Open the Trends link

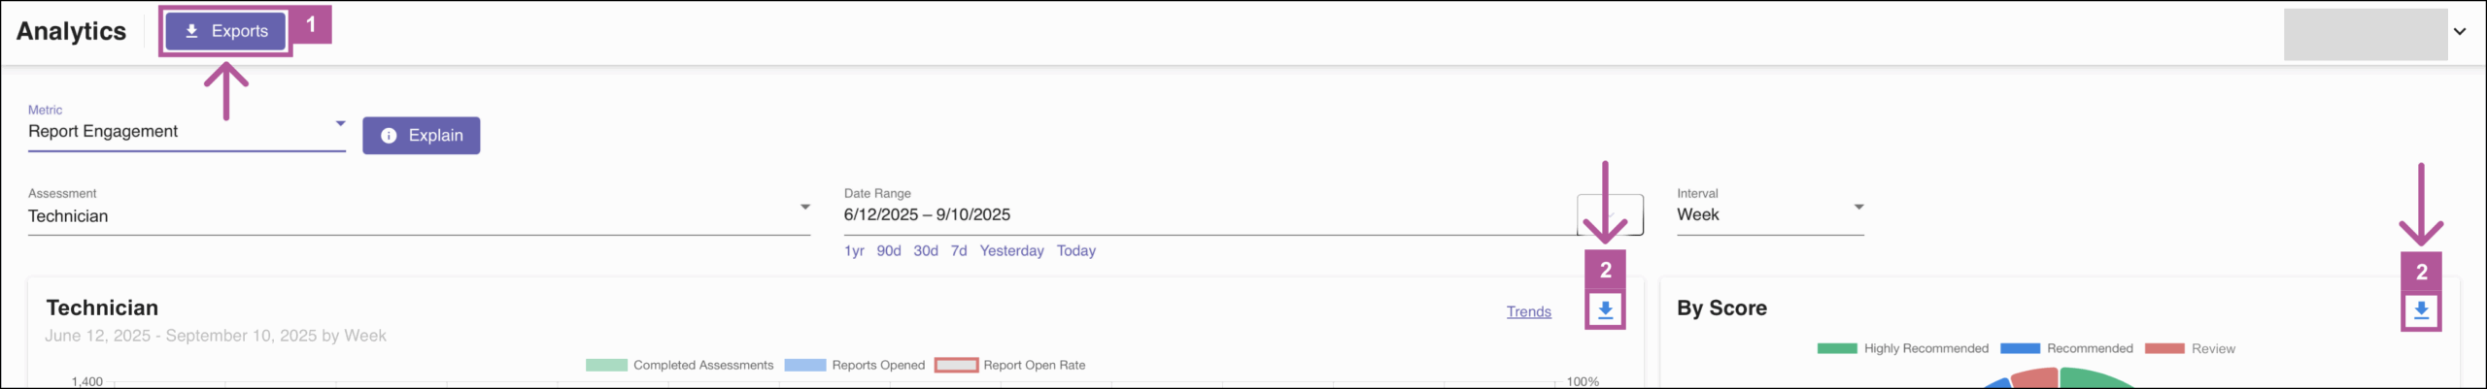click(1528, 311)
